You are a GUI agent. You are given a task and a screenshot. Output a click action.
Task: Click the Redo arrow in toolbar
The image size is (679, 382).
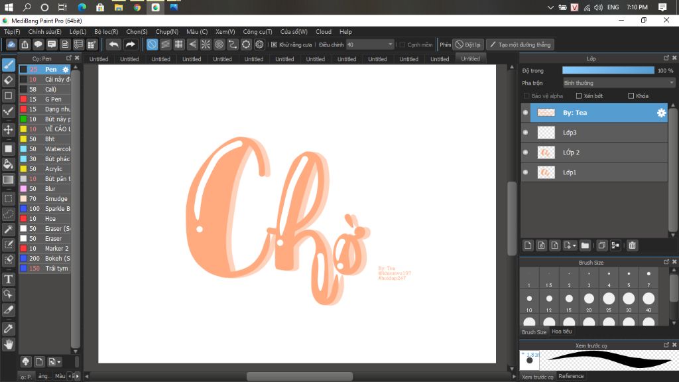(x=130, y=44)
